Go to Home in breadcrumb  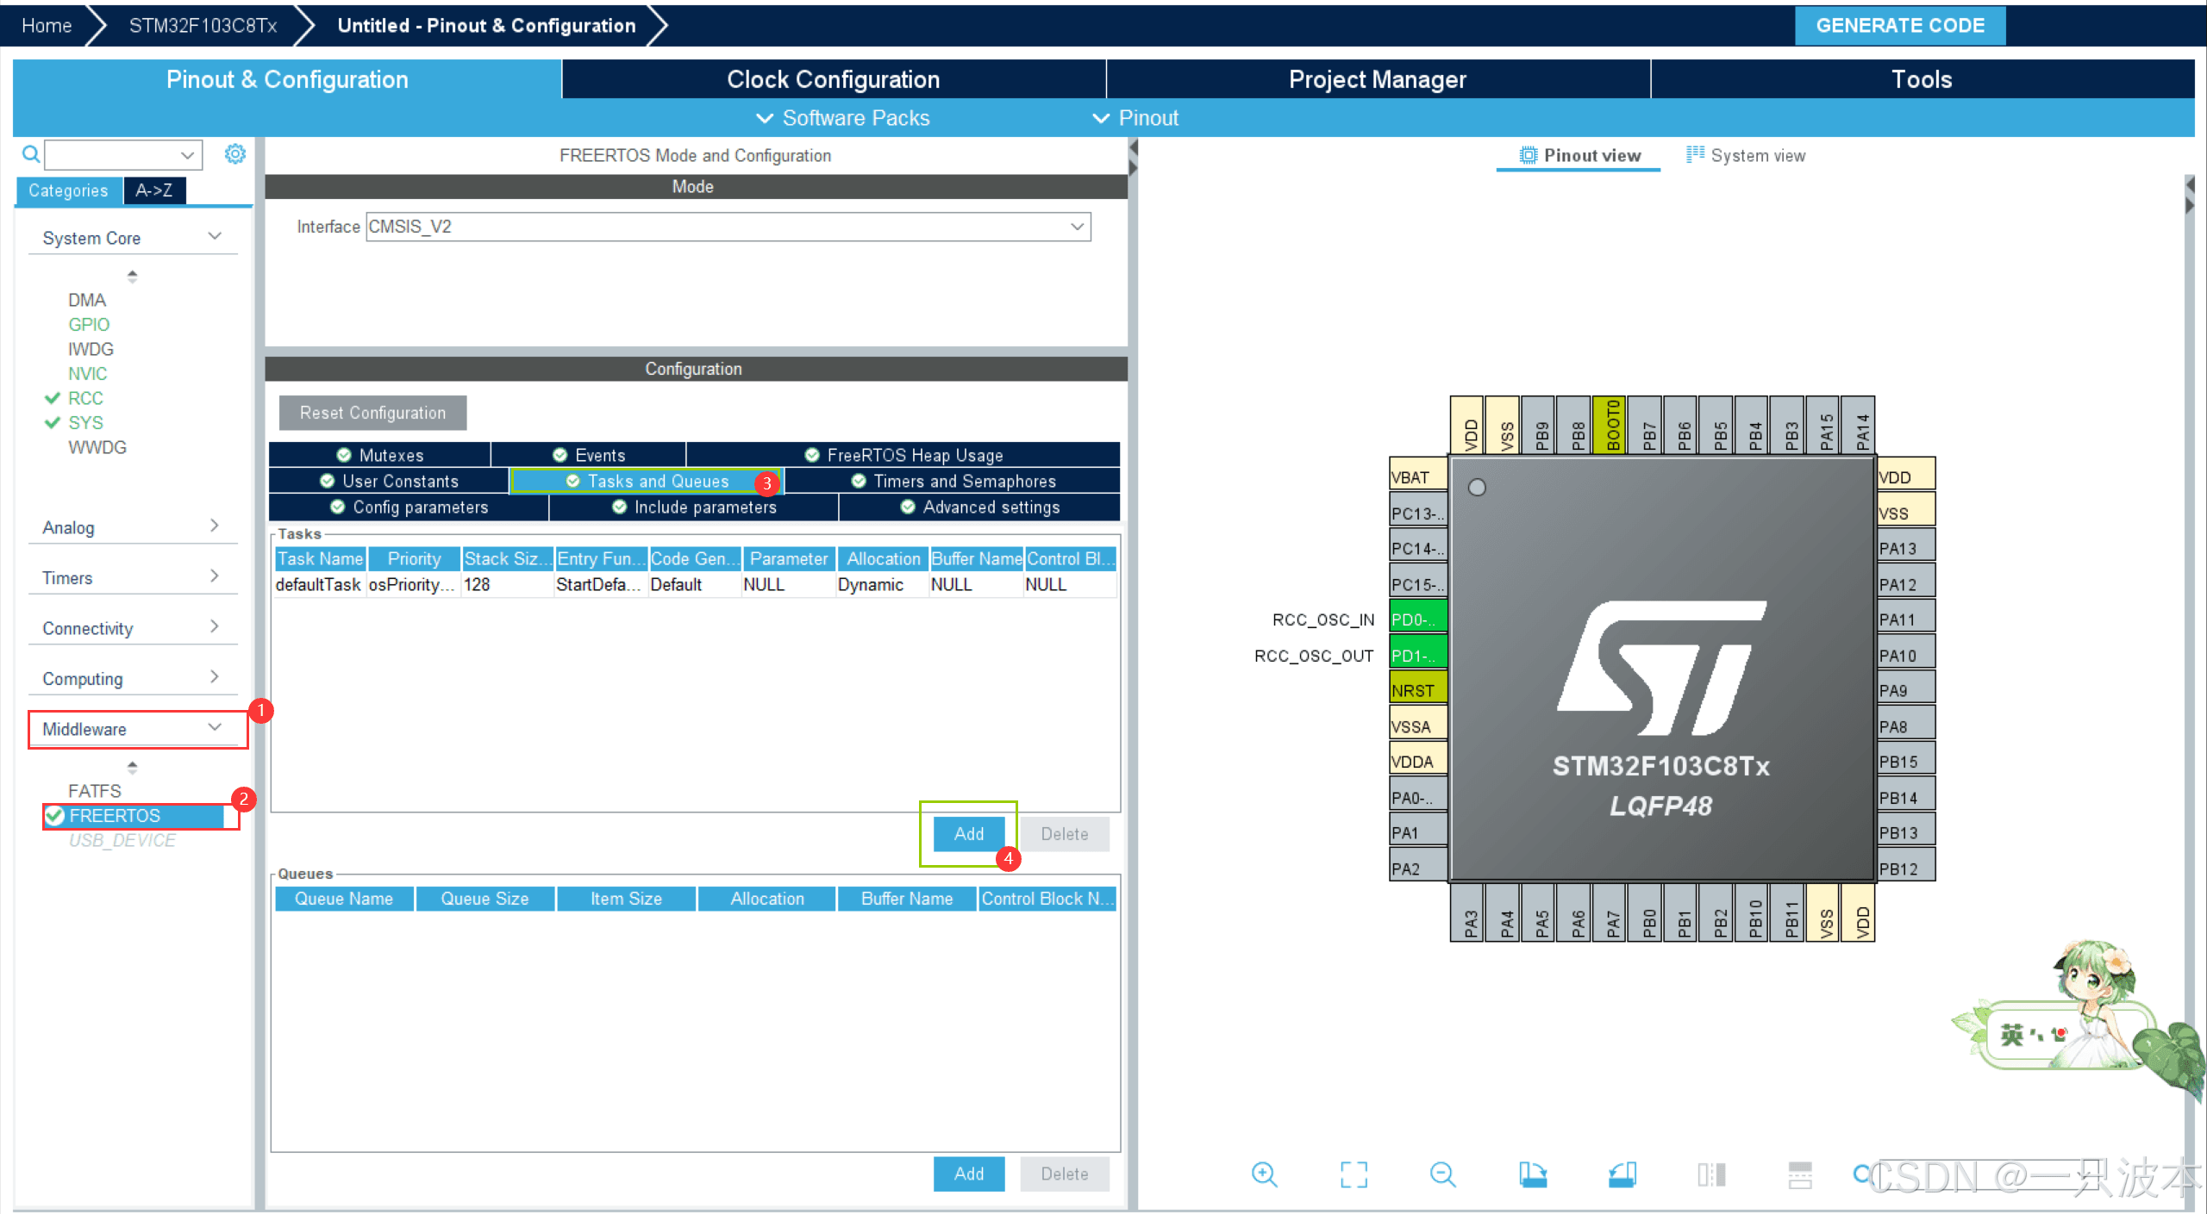pyautogui.click(x=47, y=25)
